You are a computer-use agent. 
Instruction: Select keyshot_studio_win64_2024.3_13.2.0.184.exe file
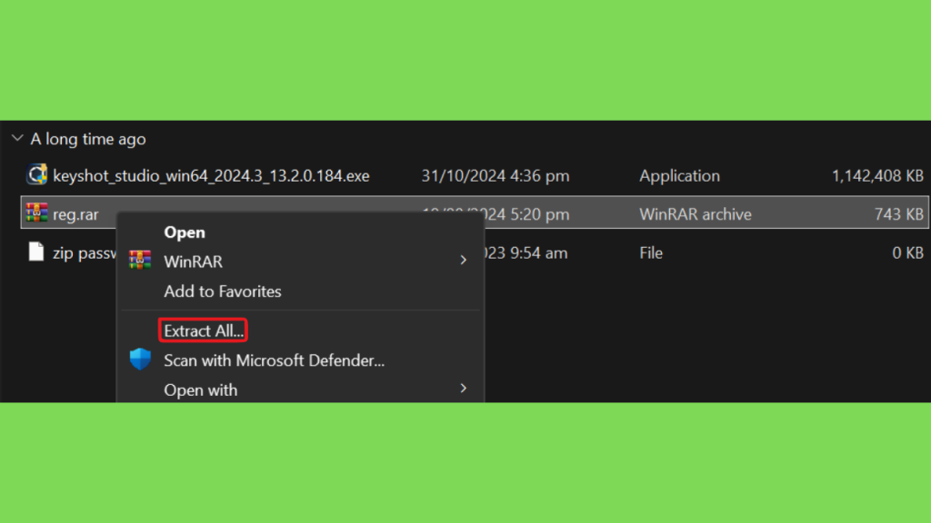pos(211,176)
